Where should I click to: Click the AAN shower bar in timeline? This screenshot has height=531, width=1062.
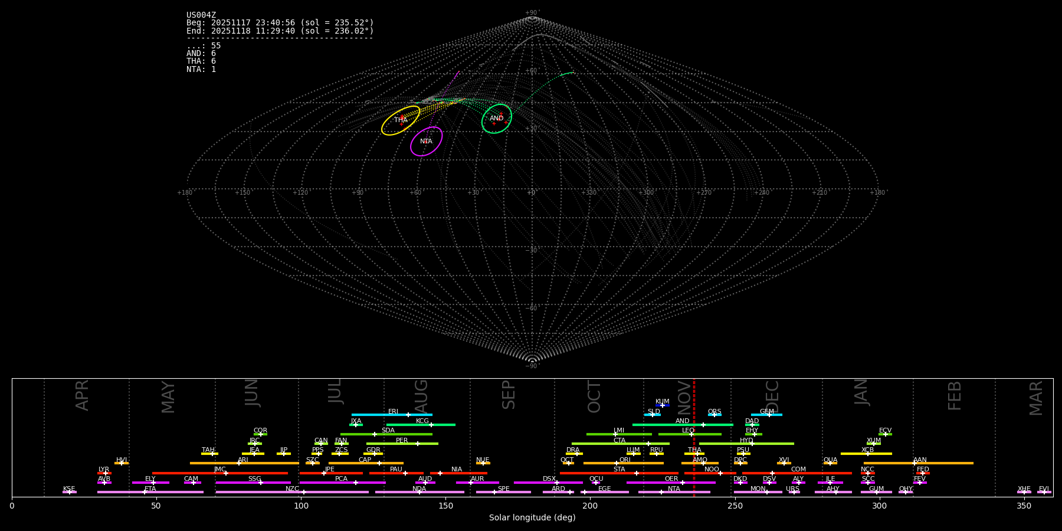[x=919, y=463]
